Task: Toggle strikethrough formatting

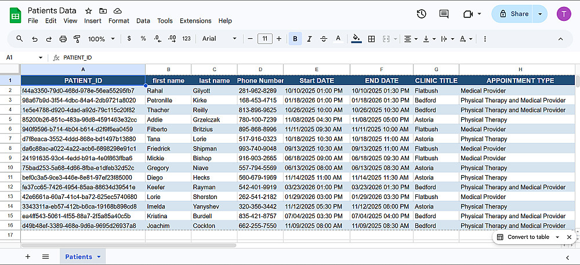Action: 324,39
